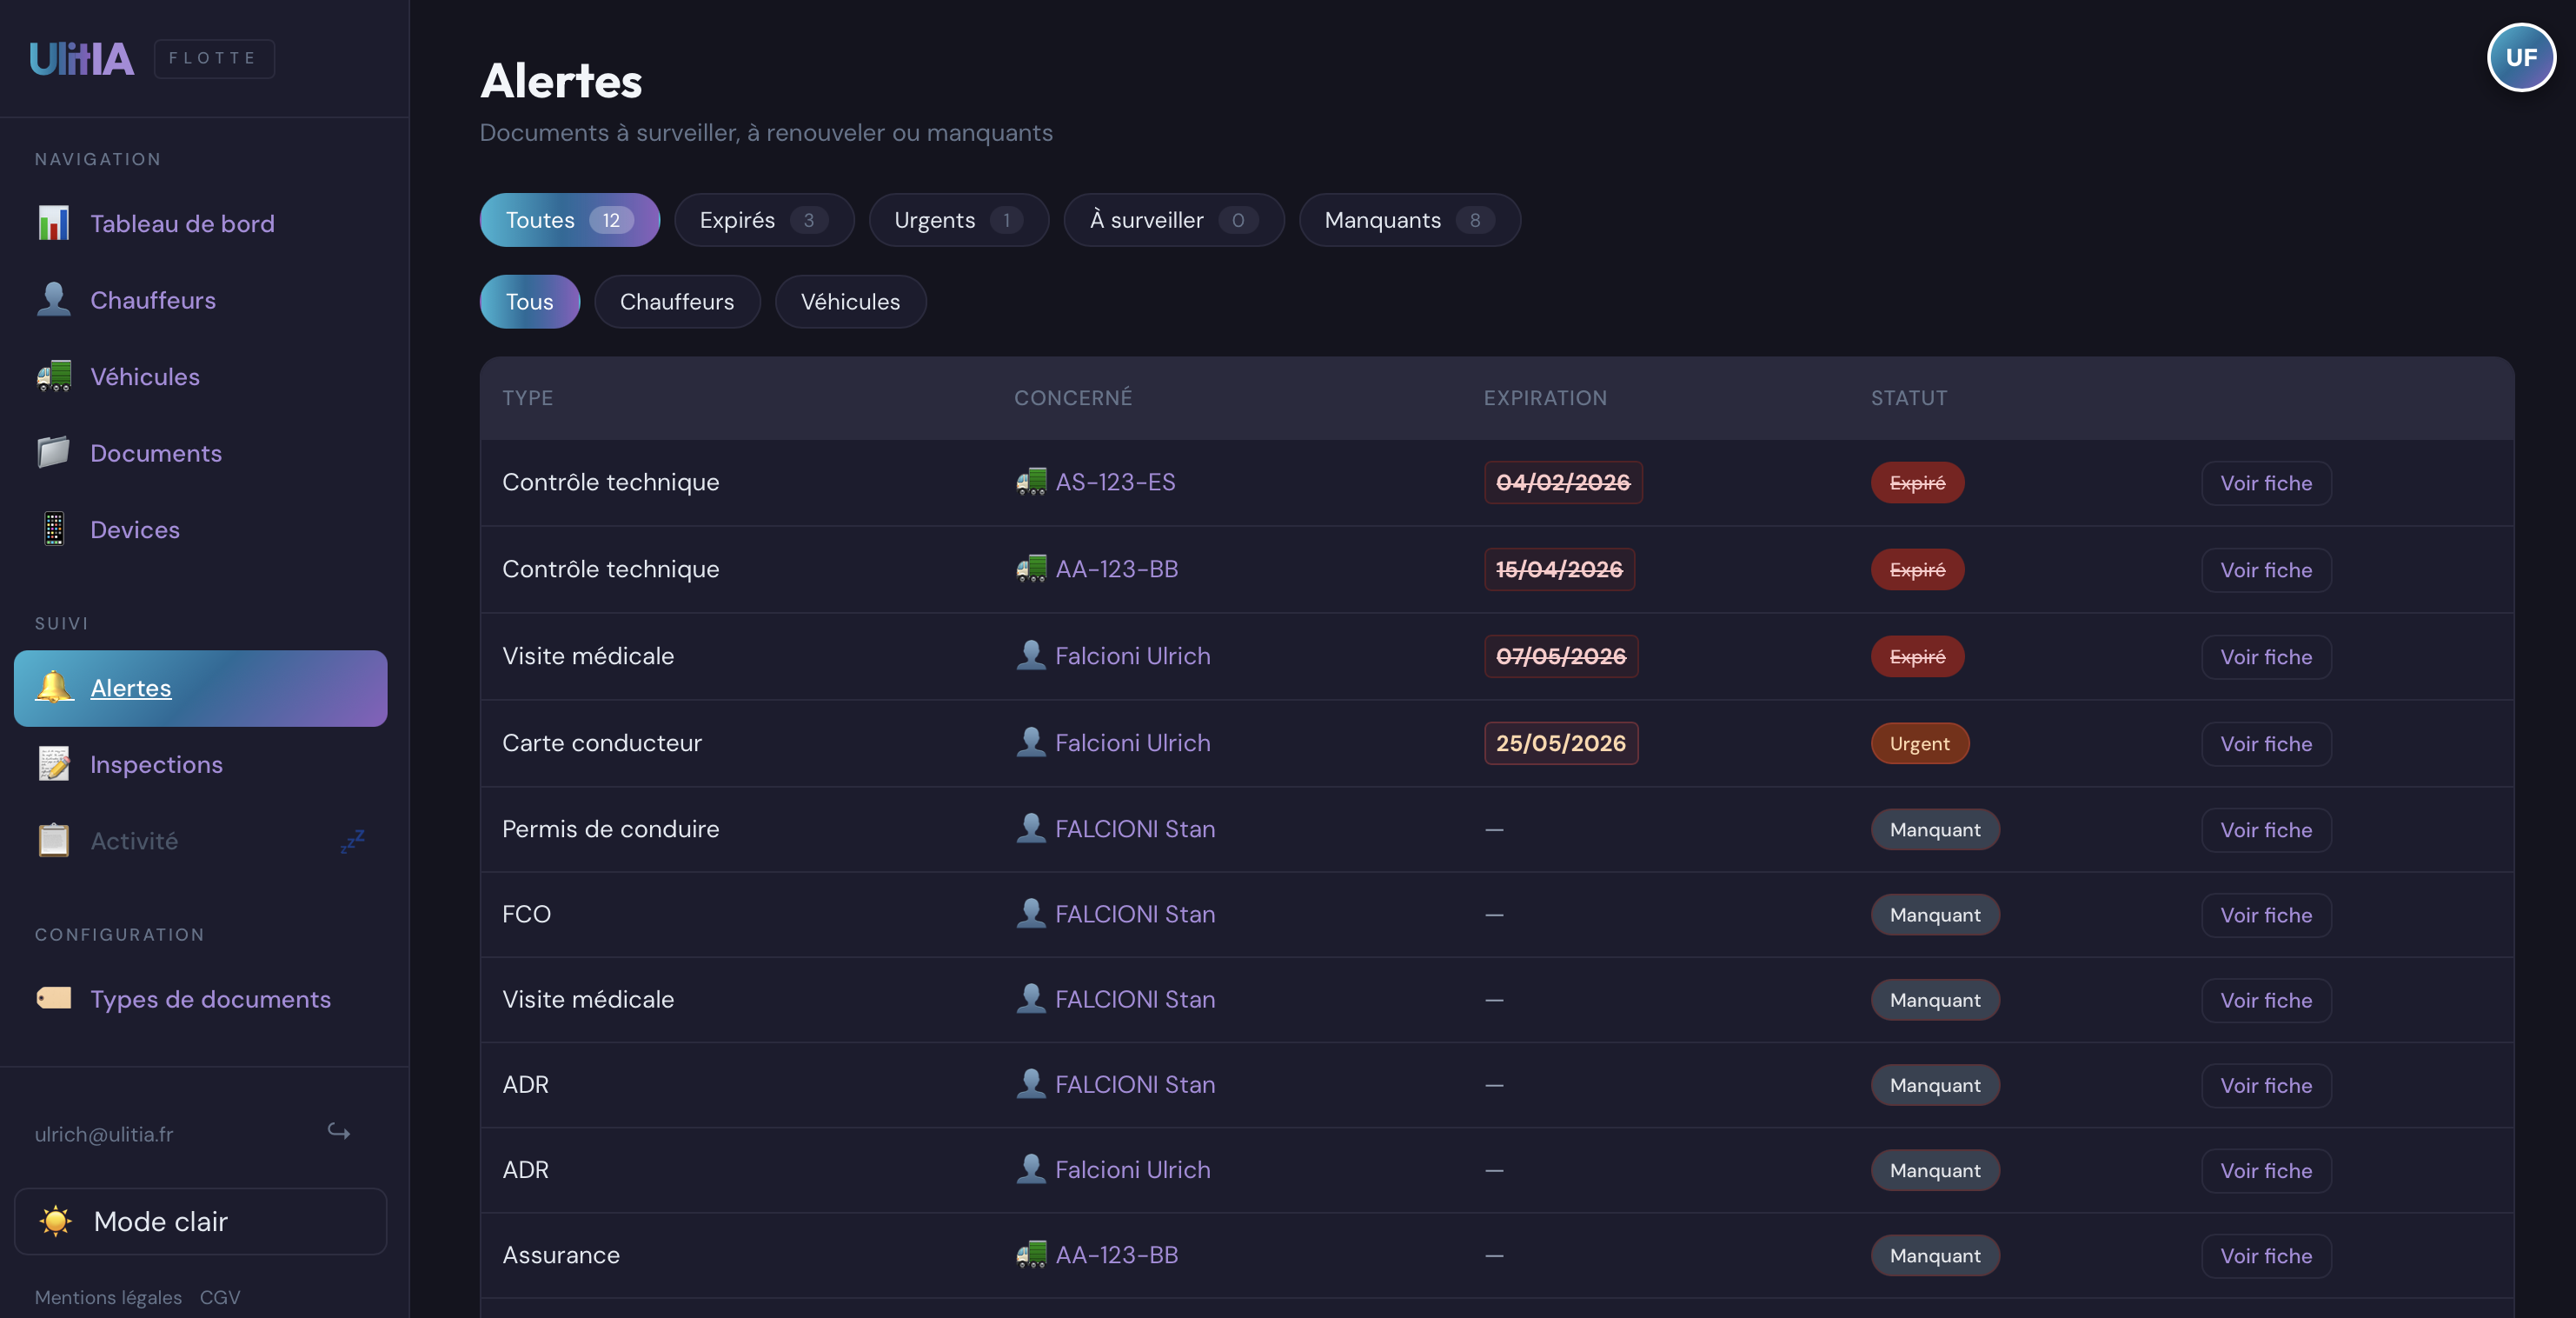Click the Alertes bell icon
Viewport: 2576px width, 1318px height.
tap(54, 688)
